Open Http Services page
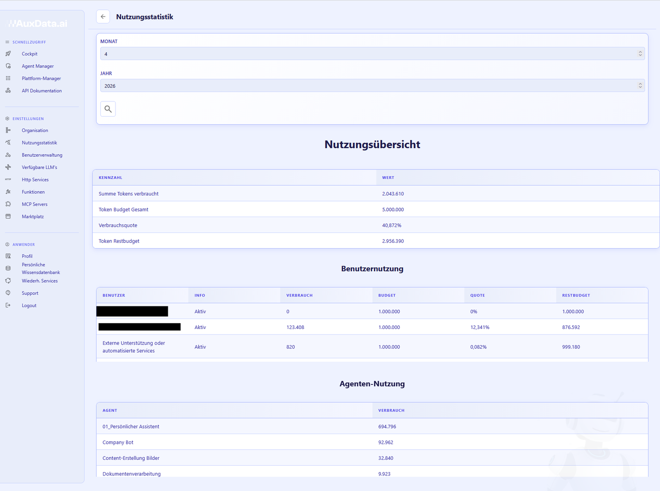This screenshot has width=660, height=491. 35,180
